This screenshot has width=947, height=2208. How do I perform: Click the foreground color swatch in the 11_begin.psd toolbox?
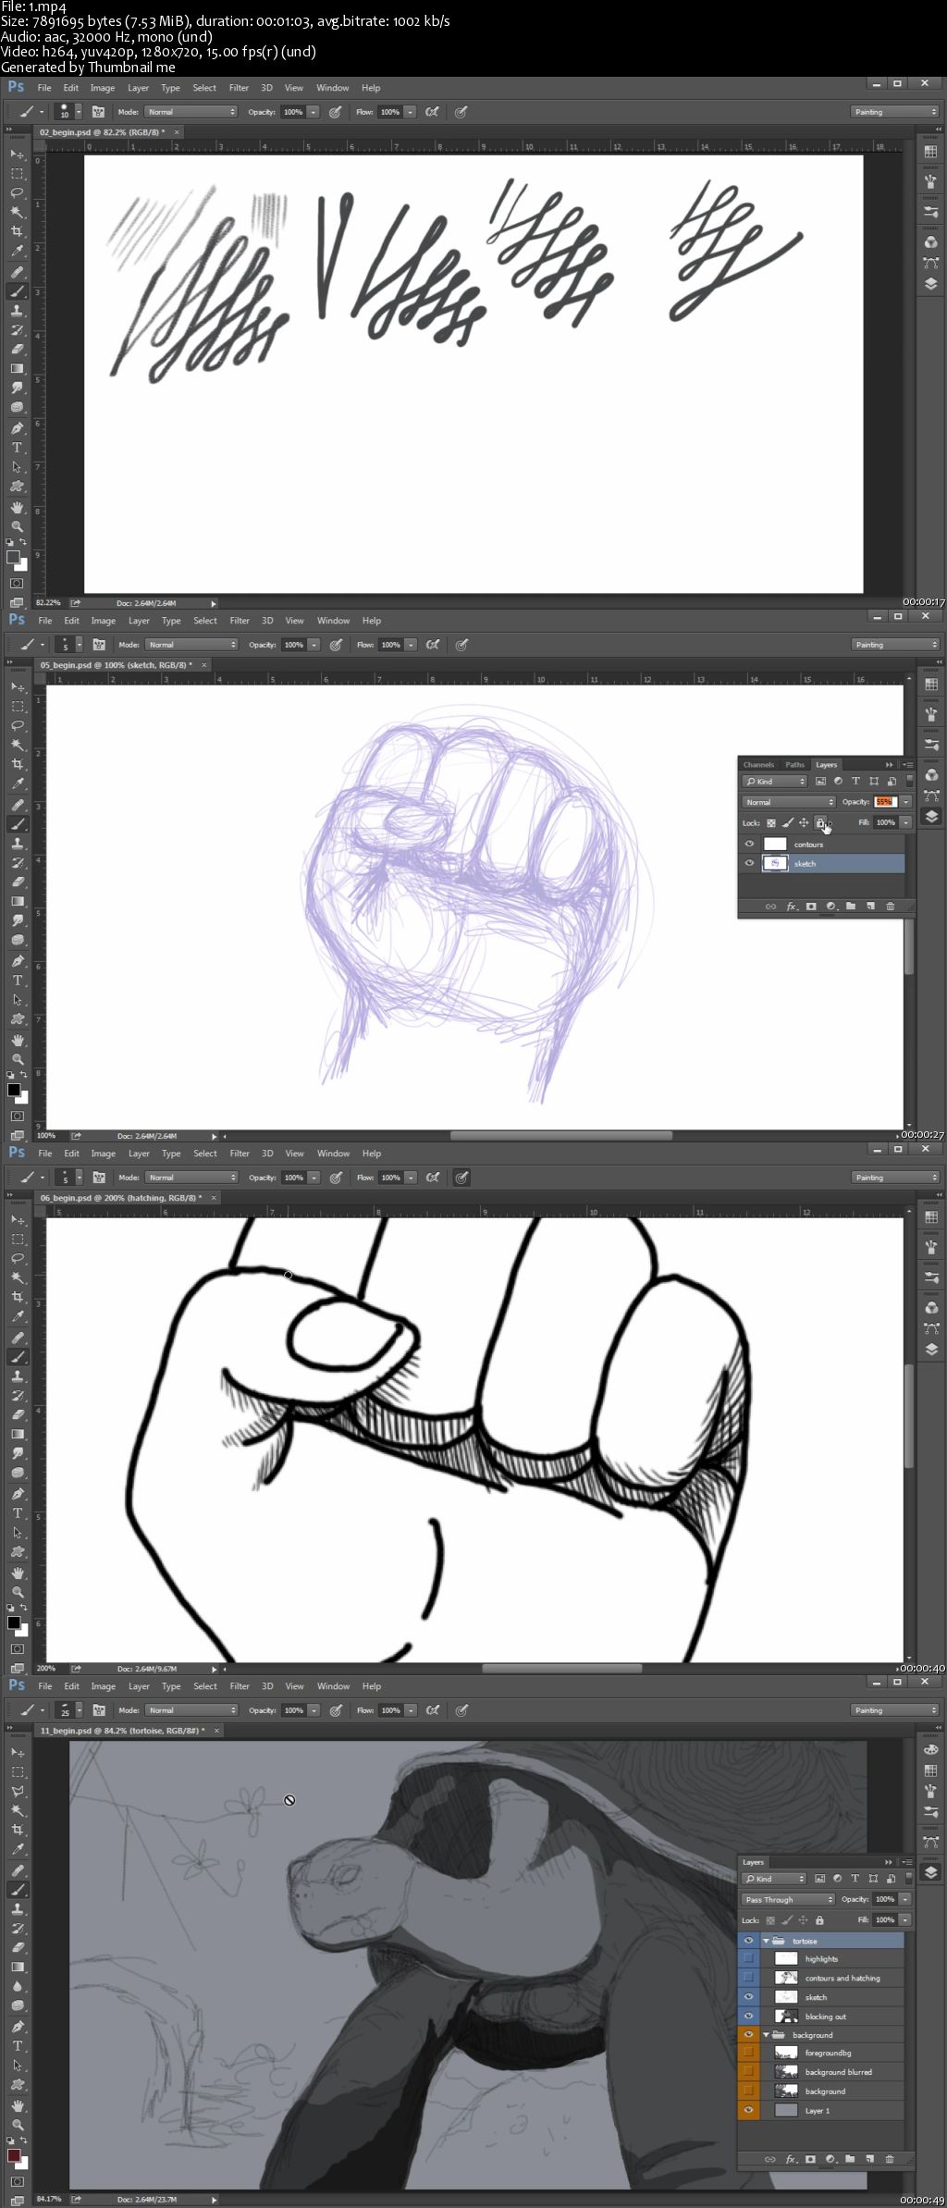coord(14,2155)
